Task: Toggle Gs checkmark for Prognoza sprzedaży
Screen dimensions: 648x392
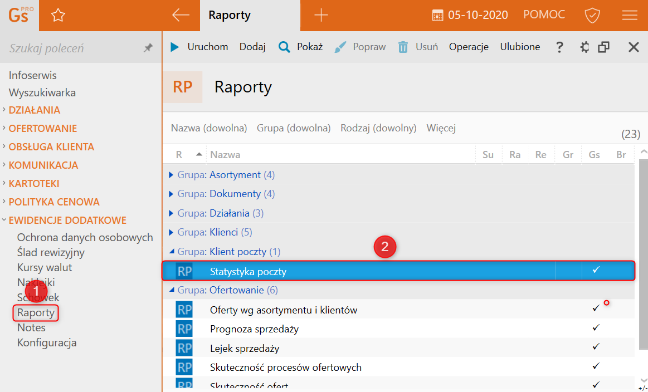Action: pos(596,327)
